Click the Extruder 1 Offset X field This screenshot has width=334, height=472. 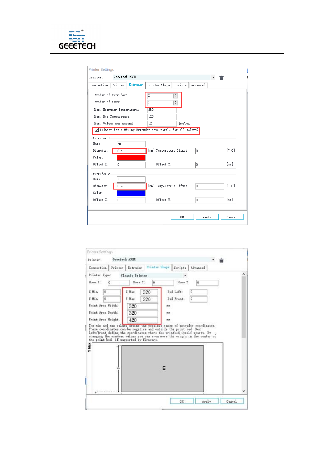coord(131,165)
